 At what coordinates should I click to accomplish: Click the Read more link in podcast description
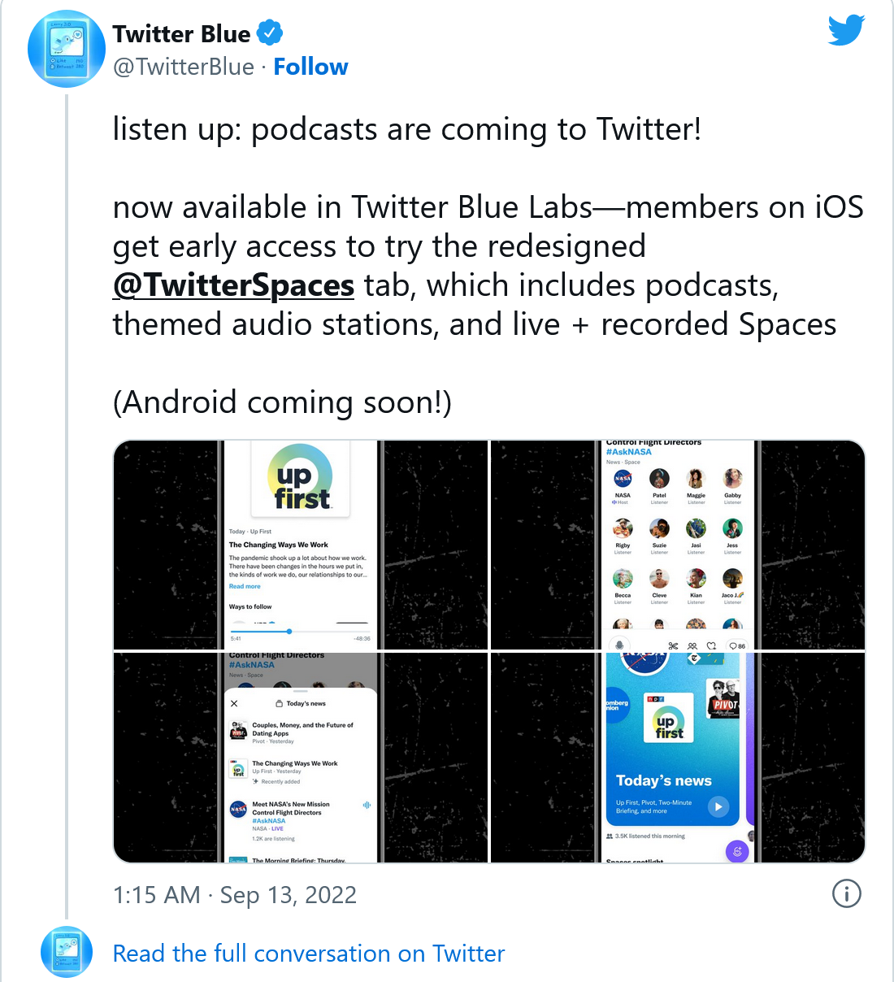pyautogui.click(x=245, y=586)
